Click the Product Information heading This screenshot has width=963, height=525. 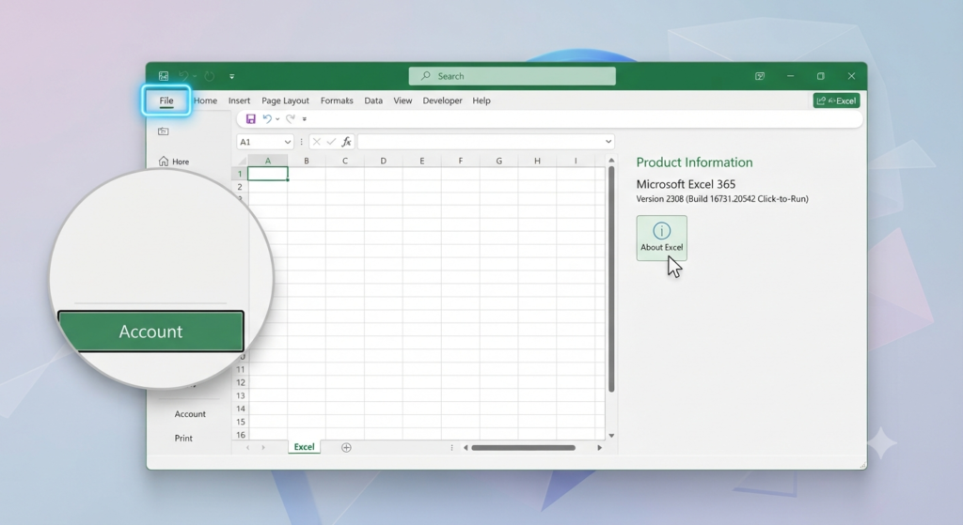click(x=694, y=162)
